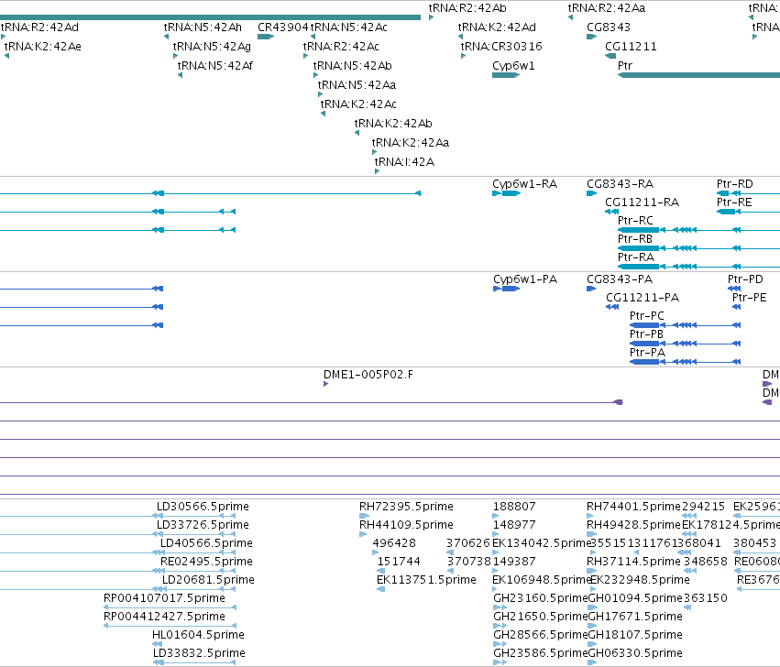This screenshot has width=780, height=667.
Task: Click the Cyp6w1 gene label
Action: 513,66
